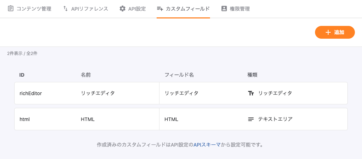362x159 pixels.
Task: Click the clipboard icon beside コンテンツ管理
Action: coord(11,9)
